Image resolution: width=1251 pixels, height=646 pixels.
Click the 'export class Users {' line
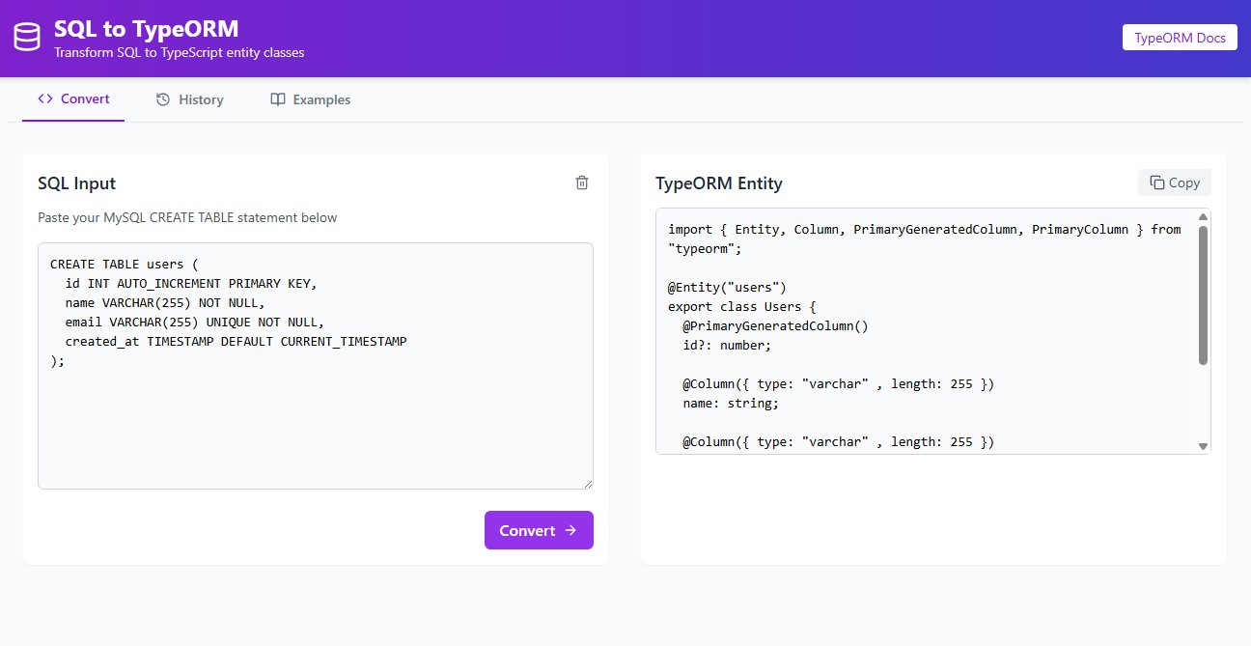[x=742, y=306]
